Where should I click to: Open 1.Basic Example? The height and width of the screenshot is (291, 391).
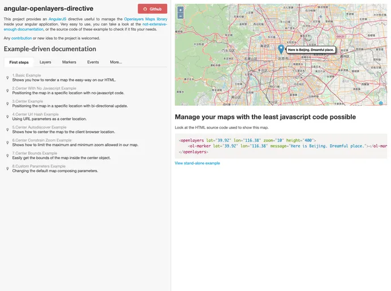click(27, 75)
